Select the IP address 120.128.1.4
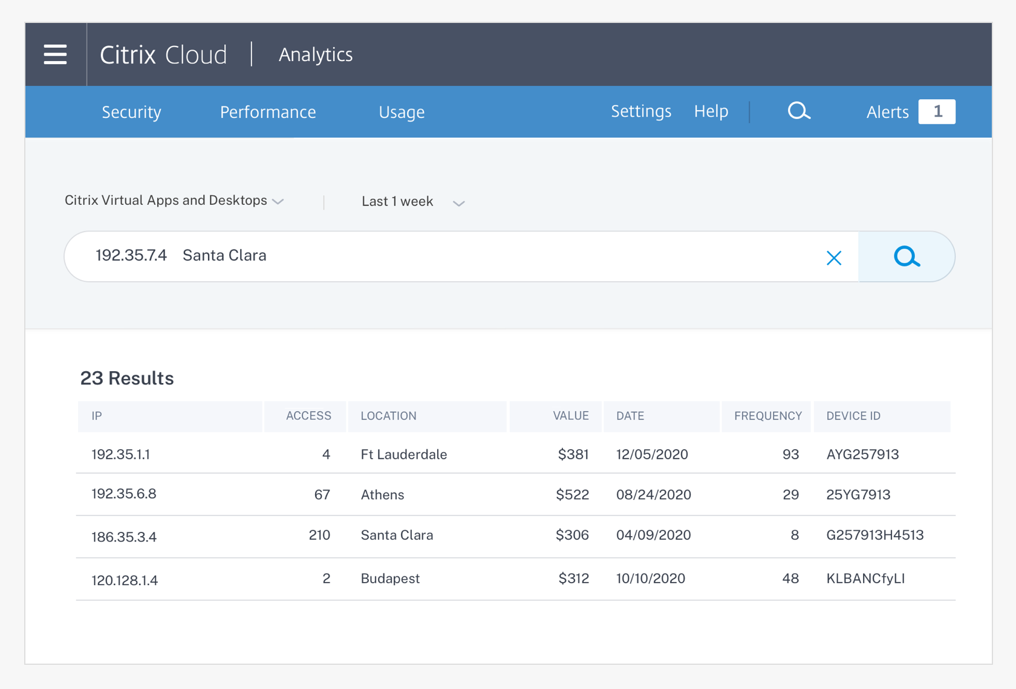 pyautogui.click(x=125, y=580)
